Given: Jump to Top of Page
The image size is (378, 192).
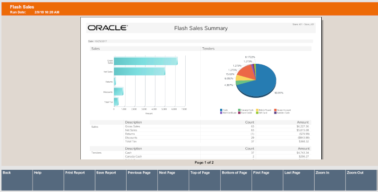Looking at the screenshot, I should pos(205,180).
